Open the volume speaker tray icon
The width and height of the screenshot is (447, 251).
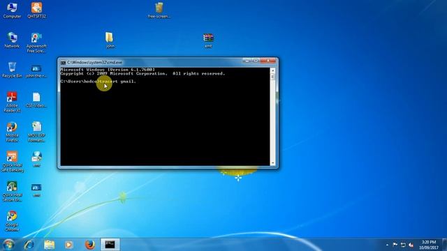pyautogui.click(x=411, y=245)
